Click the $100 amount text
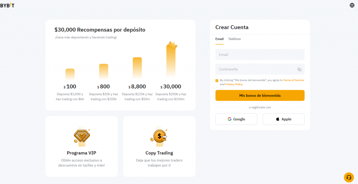This screenshot has height=184, width=358. (70, 87)
